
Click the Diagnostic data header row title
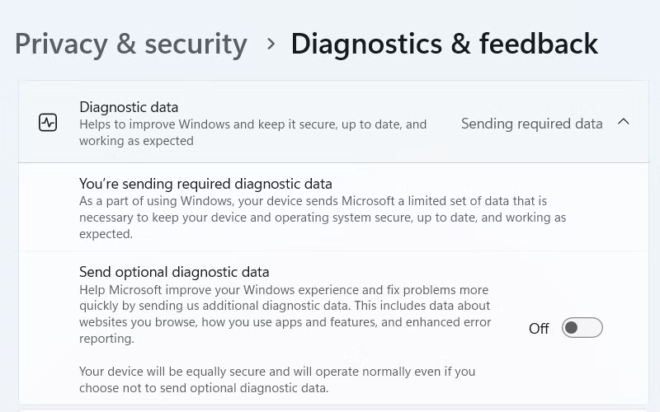[x=129, y=107]
